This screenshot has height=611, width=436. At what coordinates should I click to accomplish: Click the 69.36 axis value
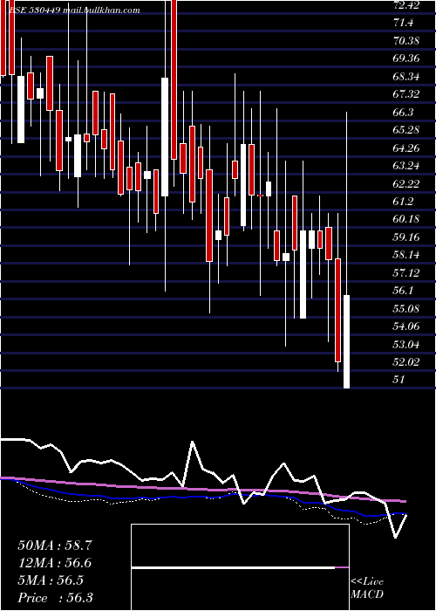tap(406, 58)
